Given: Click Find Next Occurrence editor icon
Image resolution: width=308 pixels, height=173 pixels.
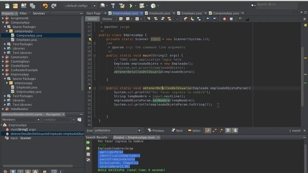Looking at the screenshot, I should pos(163,19).
